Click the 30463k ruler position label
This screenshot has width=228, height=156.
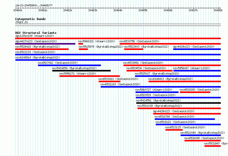[93, 10]
